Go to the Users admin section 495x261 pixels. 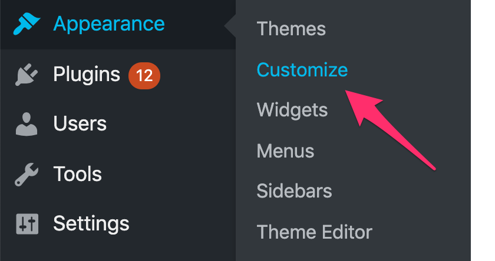(x=80, y=123)
